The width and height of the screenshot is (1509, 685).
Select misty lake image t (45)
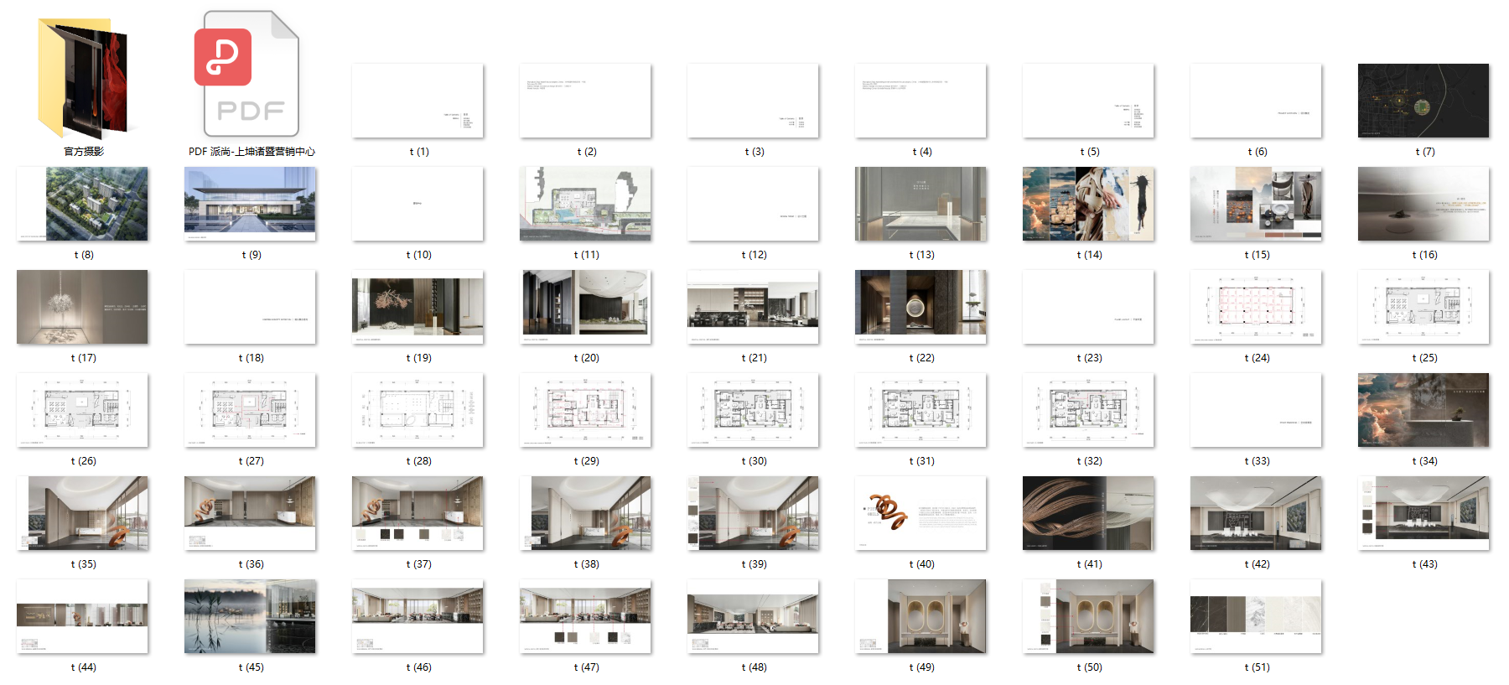point(251,616)
